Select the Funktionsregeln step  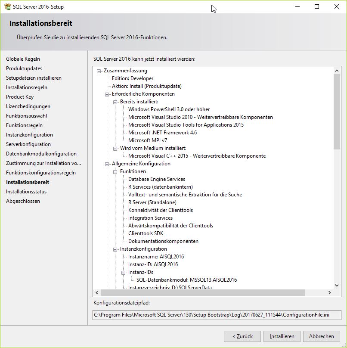tap(24, 125)
